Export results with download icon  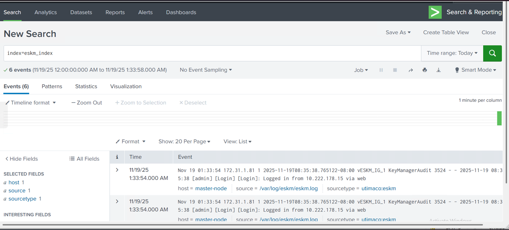click(439, 70)
